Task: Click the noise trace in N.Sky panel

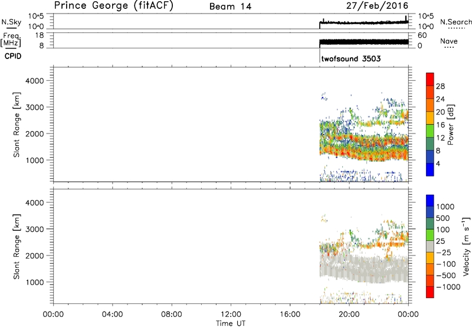Action: (363, 22)
